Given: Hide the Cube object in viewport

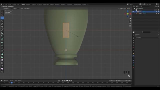Looking at the screenshot, I should click(x=157, y=12).
